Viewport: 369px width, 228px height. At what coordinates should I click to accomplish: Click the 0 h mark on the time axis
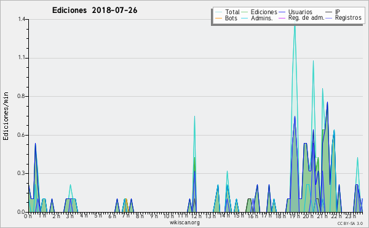click(28, 216)
